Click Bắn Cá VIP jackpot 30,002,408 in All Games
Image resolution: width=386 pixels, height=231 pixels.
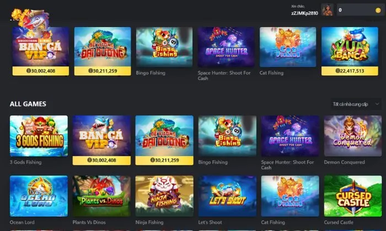[101, 160]
